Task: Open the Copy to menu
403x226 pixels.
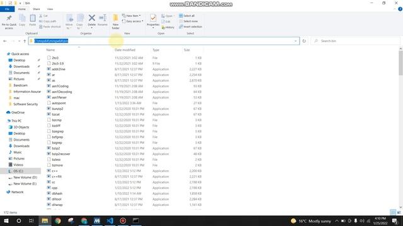Action: click(80, 22)
